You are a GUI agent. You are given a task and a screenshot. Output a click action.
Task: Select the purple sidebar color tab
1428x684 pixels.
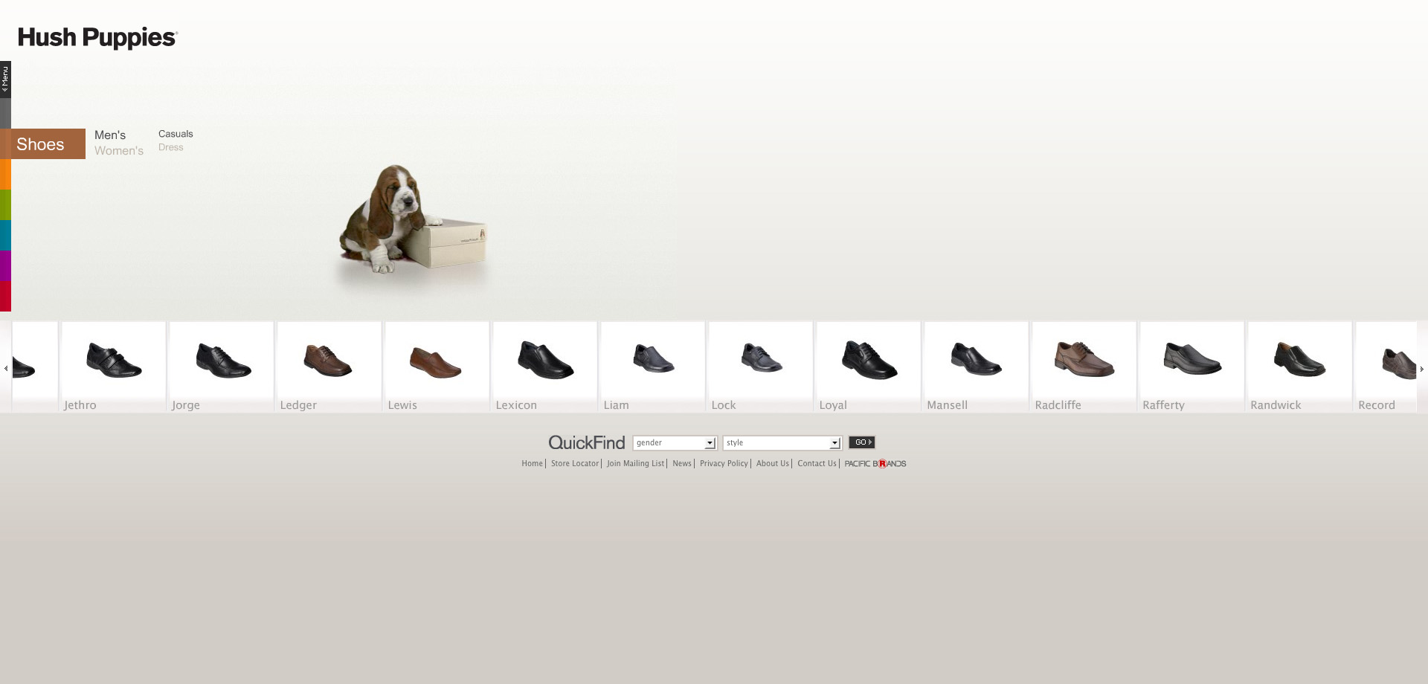click(x=5, y=265)
